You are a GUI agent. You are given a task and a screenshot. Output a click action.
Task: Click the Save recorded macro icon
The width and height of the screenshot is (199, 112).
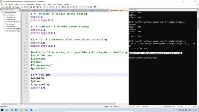[91, 7]
